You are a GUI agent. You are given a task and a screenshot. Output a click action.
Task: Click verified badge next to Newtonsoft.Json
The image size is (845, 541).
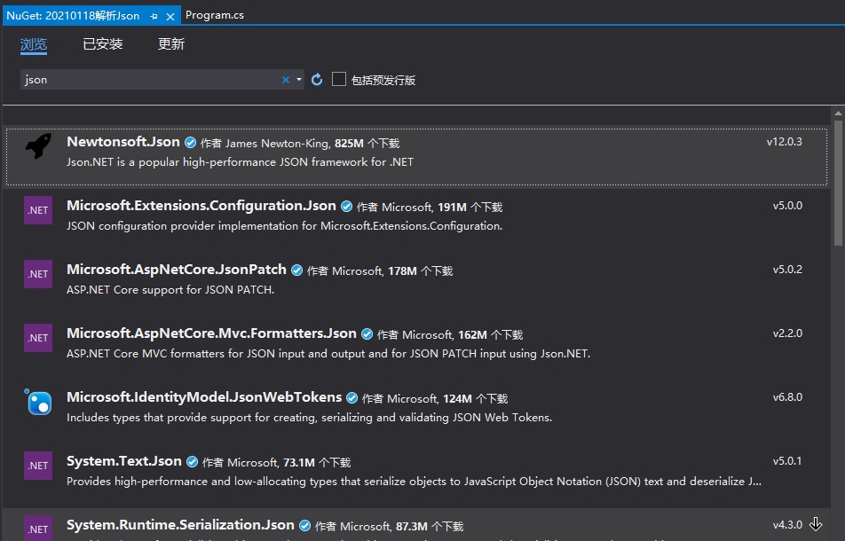click(x=190, y=143)
